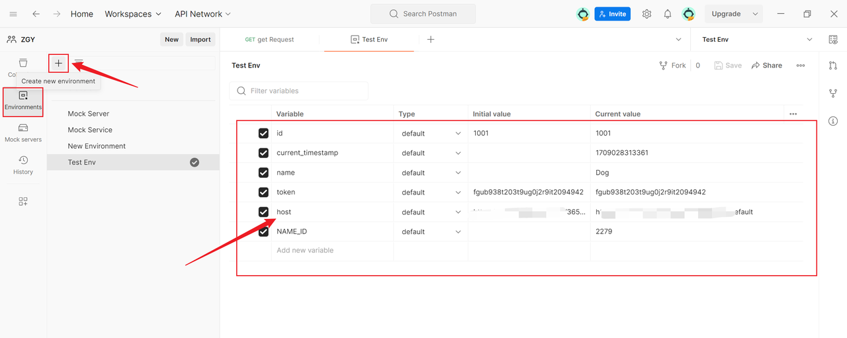
Task: Open the hamburger menu icon
Action: (x=13, y=14)
